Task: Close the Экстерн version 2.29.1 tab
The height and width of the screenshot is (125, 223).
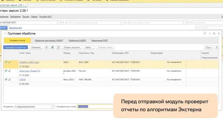Action: 25,5
